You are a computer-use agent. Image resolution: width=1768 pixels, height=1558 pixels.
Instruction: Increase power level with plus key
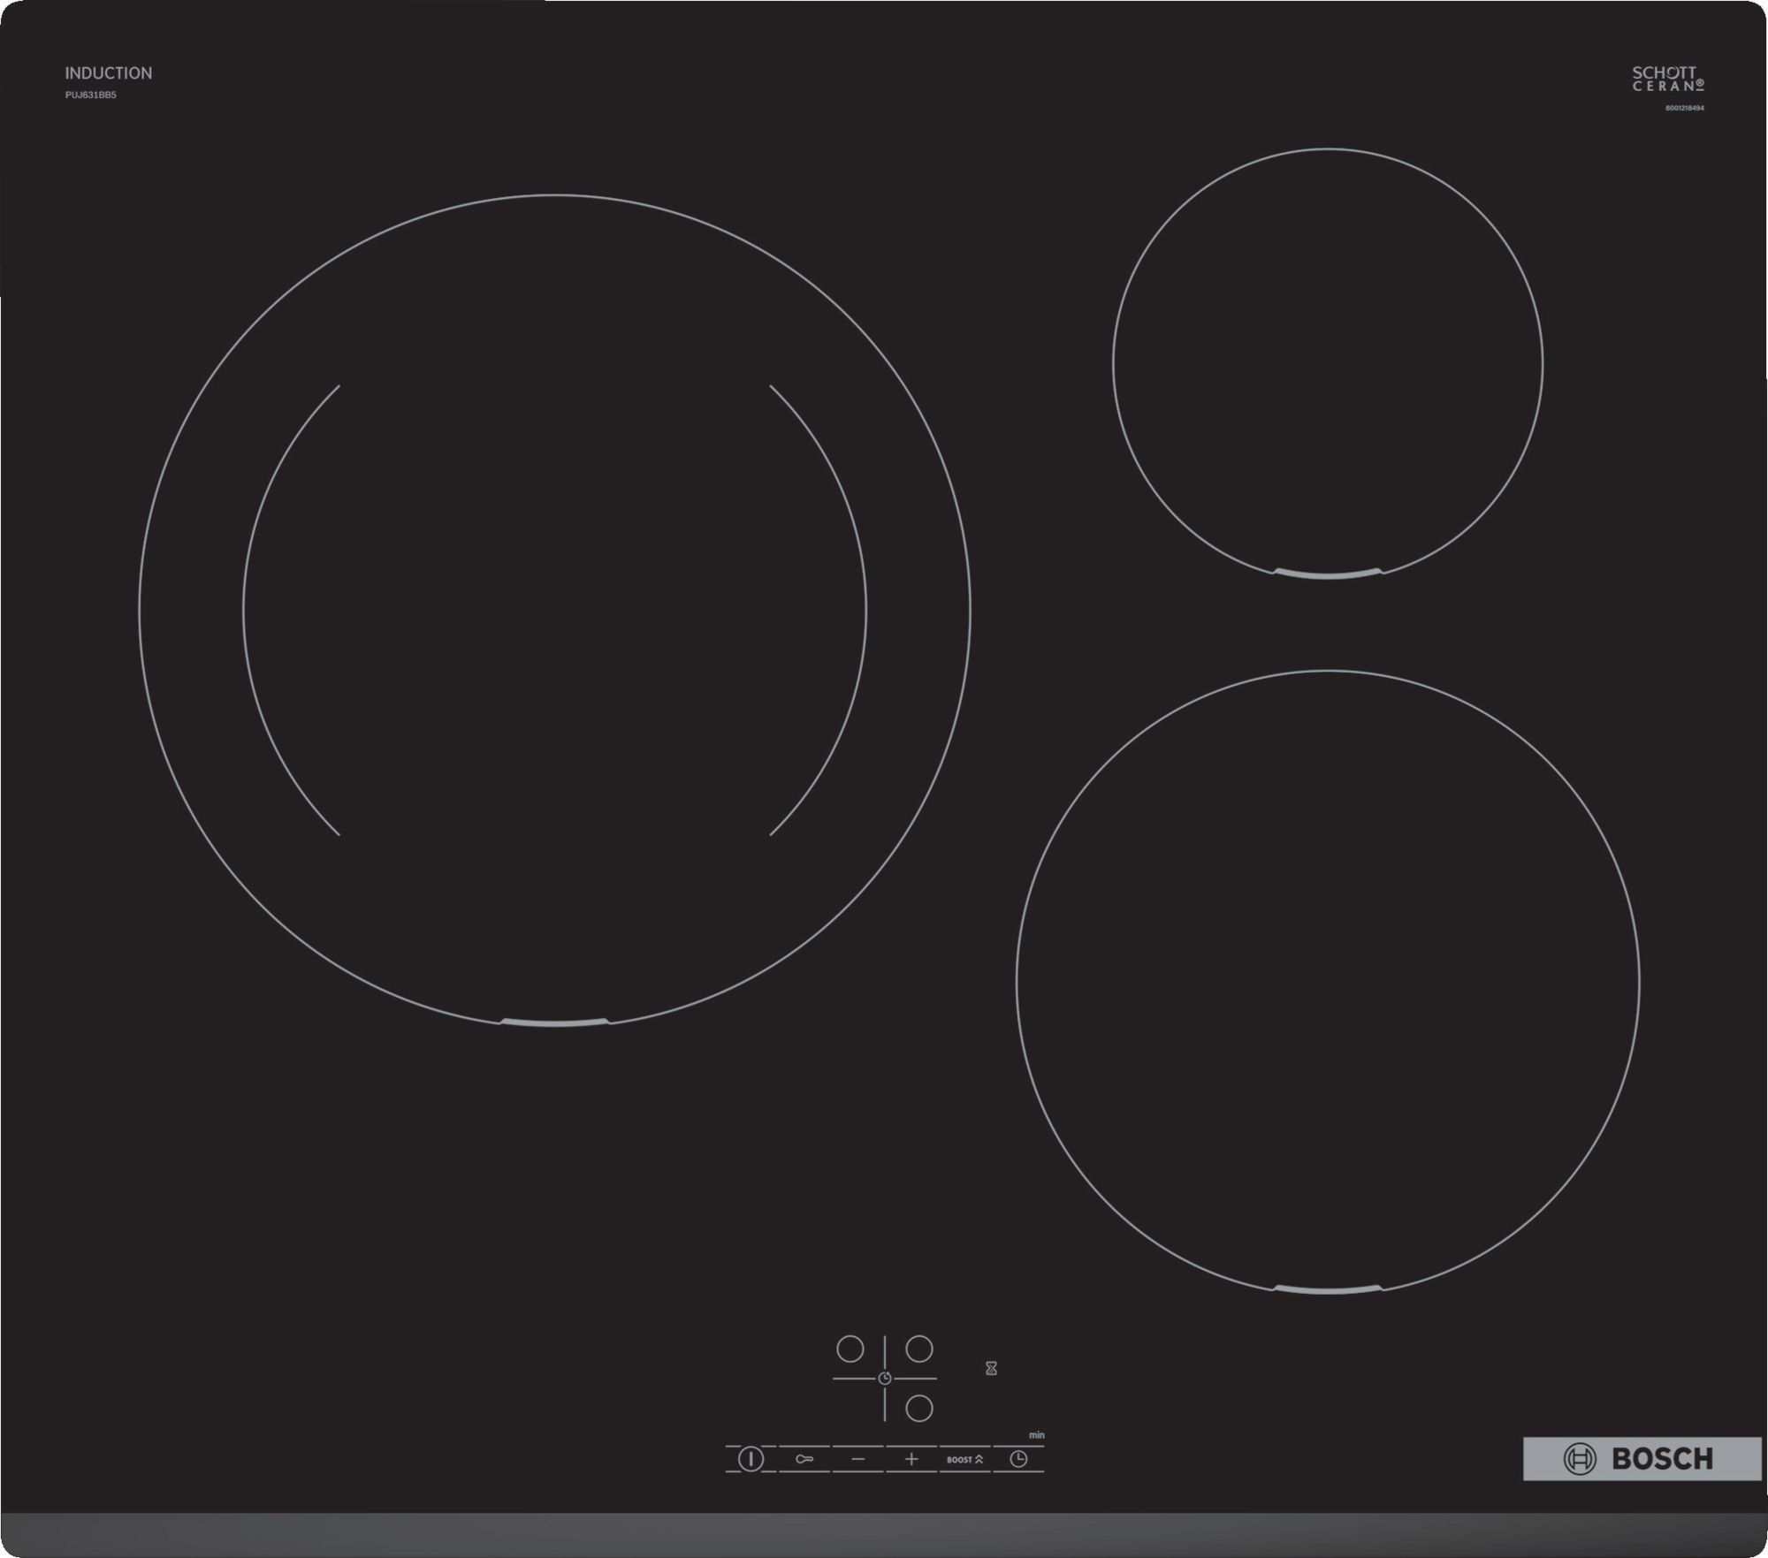coord(911,1459)
